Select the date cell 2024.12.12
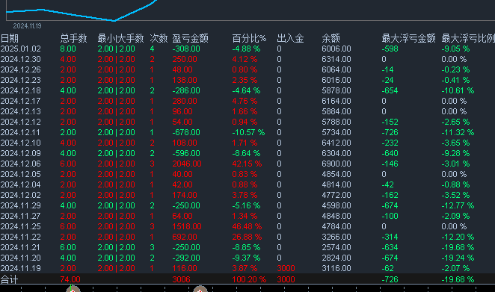 click(x=21, y=122)
